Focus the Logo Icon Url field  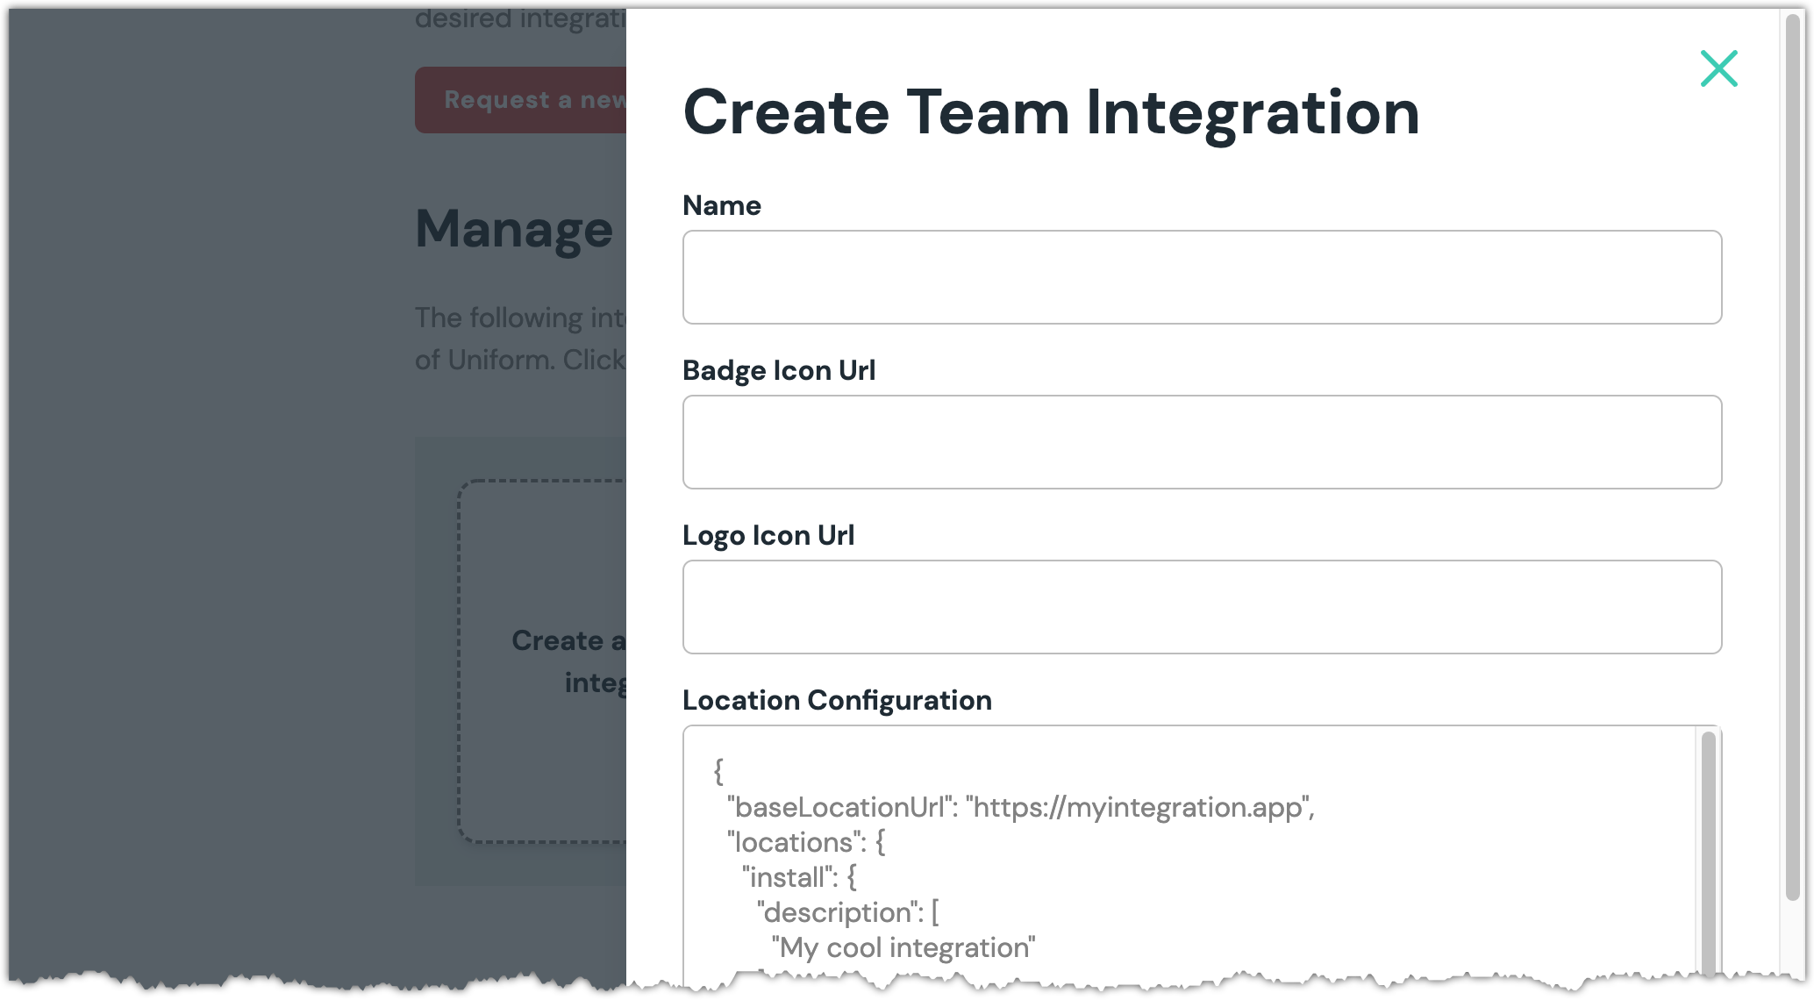tap(1202, 607)
